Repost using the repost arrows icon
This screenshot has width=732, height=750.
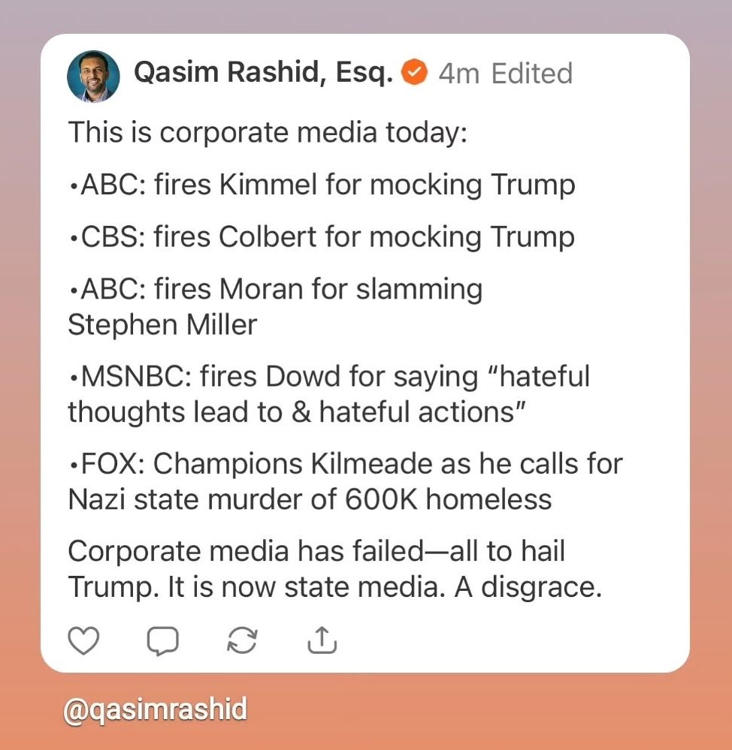(242, 641)
